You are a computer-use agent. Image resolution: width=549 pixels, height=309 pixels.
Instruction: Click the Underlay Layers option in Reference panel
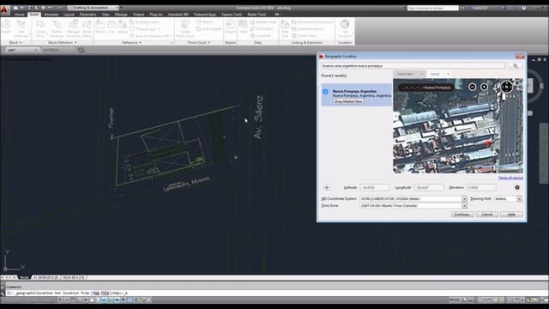(x=144, y=22)
